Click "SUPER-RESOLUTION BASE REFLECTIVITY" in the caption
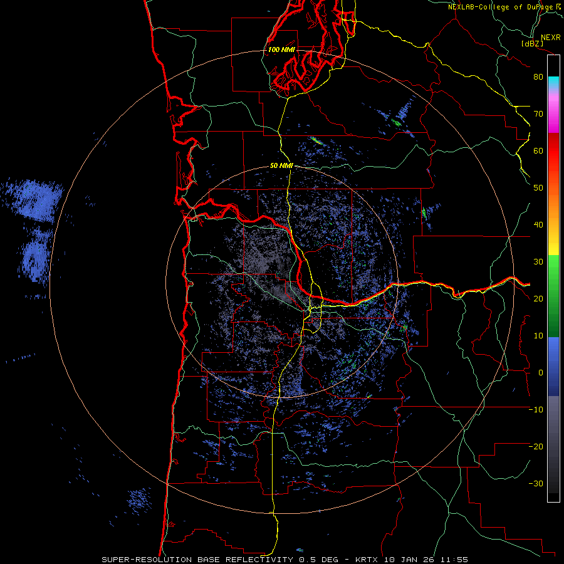 (197, 560)
